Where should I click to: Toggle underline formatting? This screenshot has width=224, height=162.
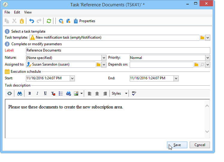click(45, 93)
